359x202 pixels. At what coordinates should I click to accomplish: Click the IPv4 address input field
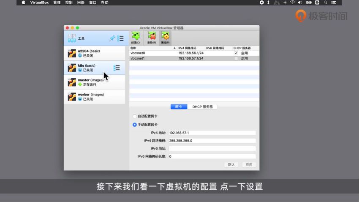tap(212, 133)
